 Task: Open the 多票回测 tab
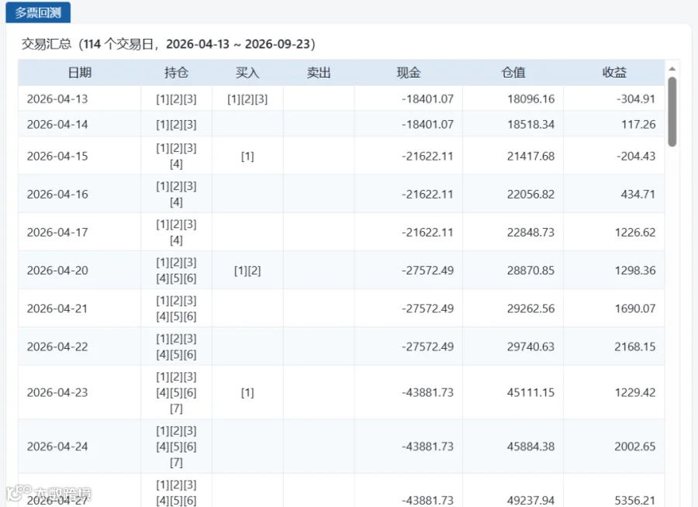38,12
